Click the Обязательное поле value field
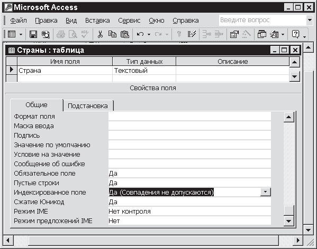 pyautogui.click(x=189, y=174)
